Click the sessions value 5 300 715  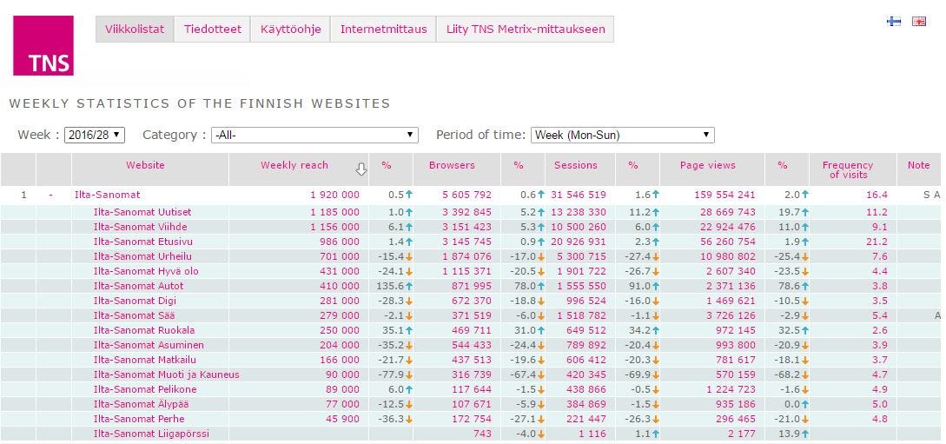click(x=584, y=256)
